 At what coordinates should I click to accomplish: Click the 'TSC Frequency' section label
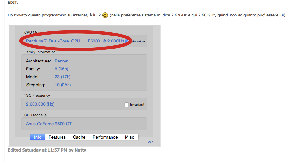click(37, 95)
